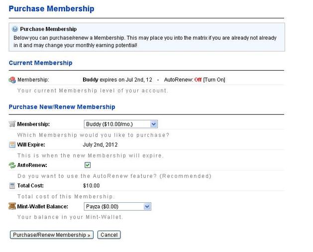Expand the Payza ($0.00) wallet dropdown
The image size is (313, 252).
(x=117, y=207)
